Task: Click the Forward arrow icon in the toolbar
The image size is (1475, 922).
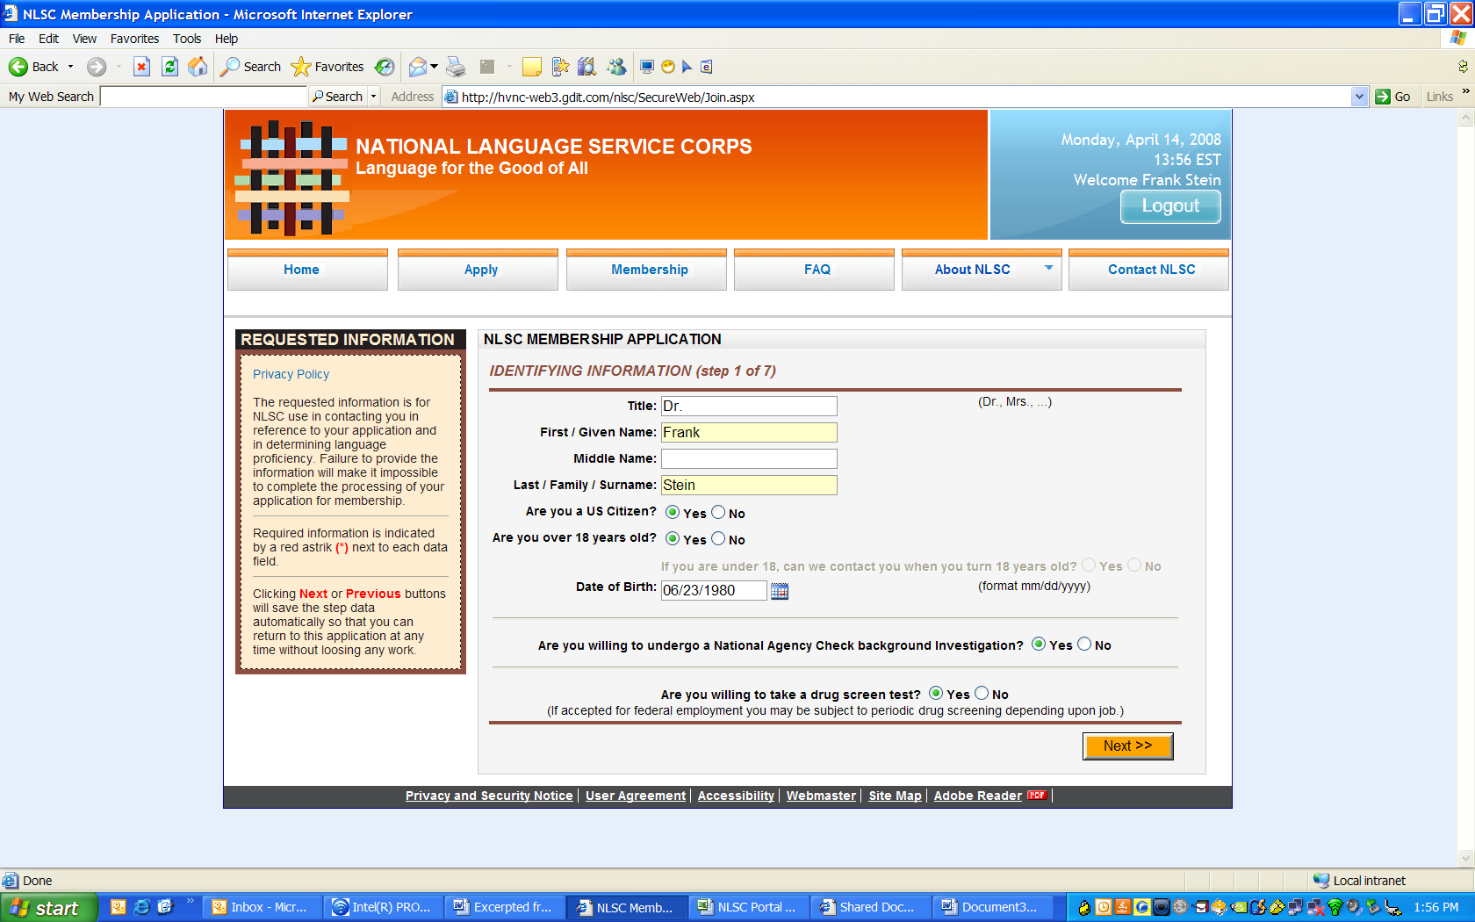Action: [x=97, y=67]
